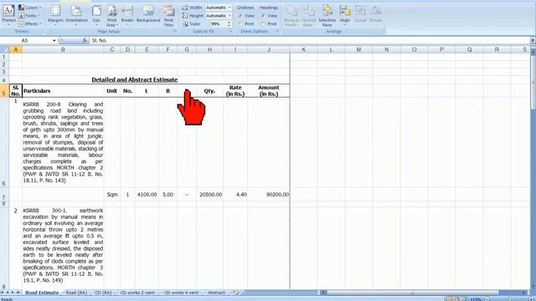Open the Align menu

coord(344,16)
